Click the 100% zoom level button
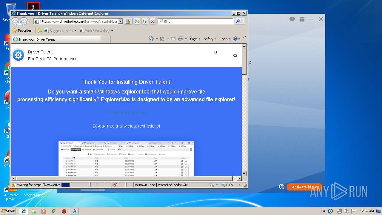382x215 pixels. (228, 185)
